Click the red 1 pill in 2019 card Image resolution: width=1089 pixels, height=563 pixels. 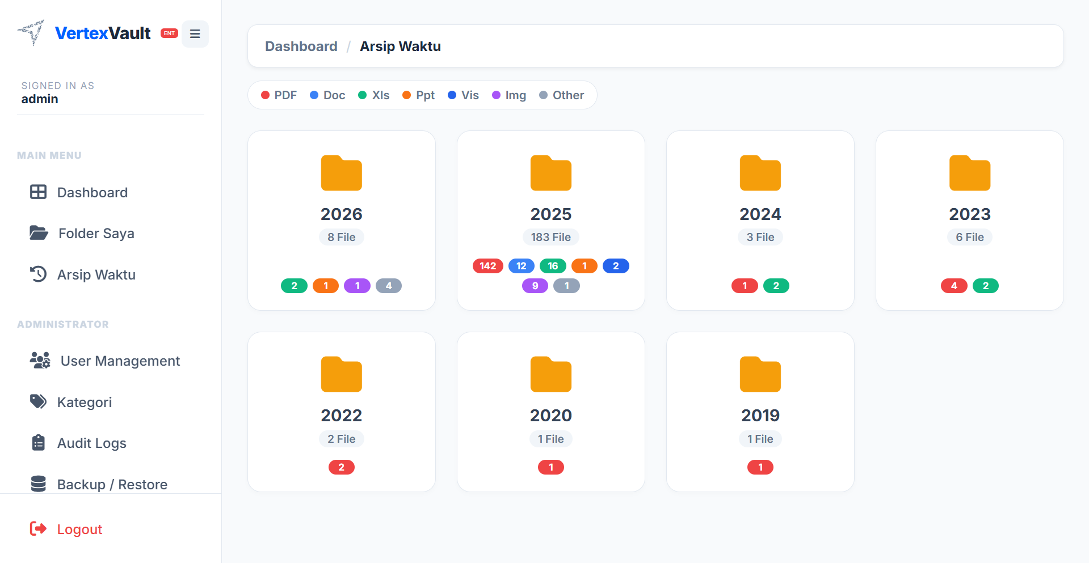760,467
